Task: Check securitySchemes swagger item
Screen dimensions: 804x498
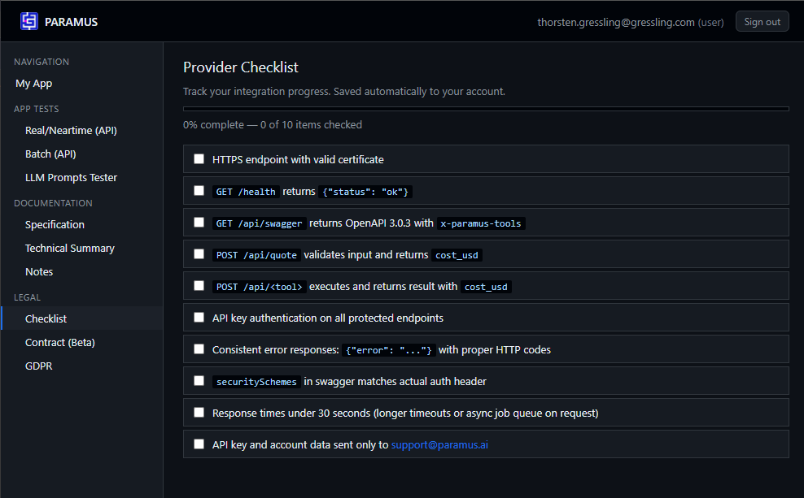Action: [x=199, y=381]
